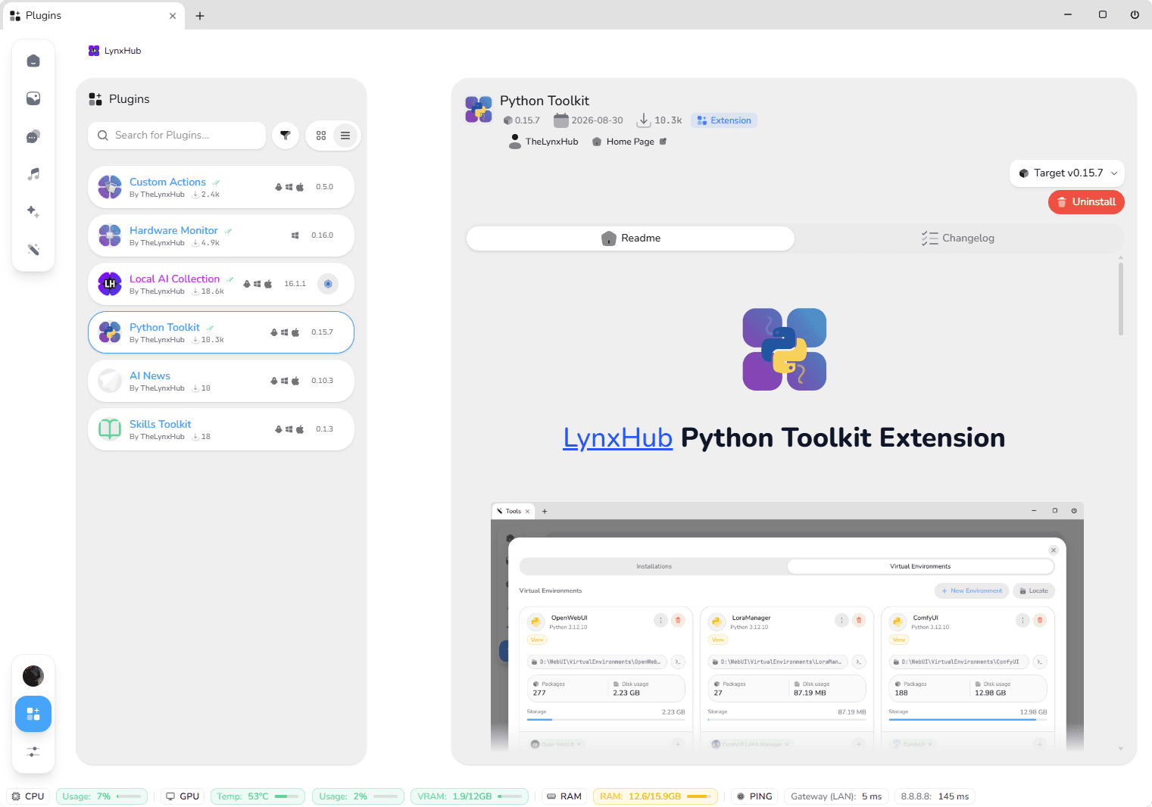Click the readme screenshot preview image

pos(787,625)
